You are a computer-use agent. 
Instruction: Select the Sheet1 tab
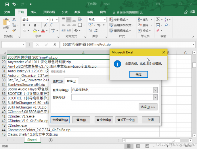click(x=32, y=140)
